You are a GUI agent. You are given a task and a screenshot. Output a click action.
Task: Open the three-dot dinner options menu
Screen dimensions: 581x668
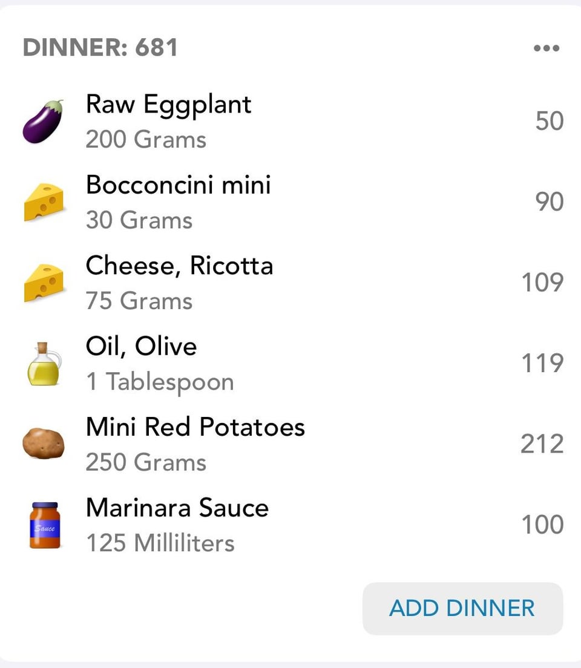click(547, 48)
